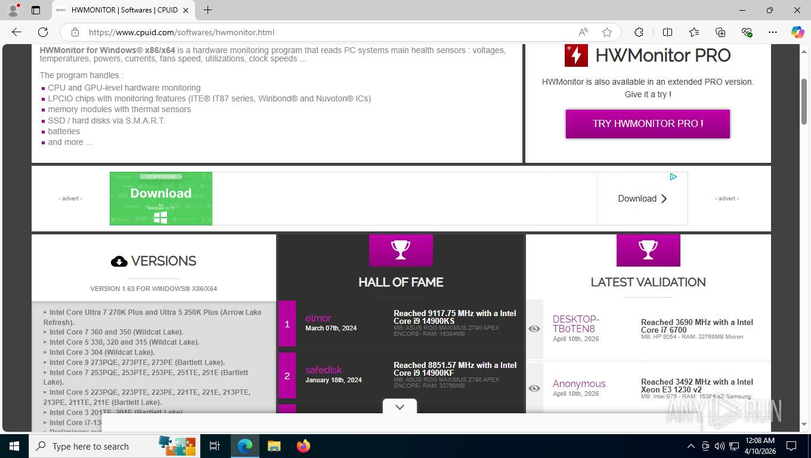Click the volume speaker tray icon
Image resolution: width=811 pixels, height=458 pixels.
[x=720, y=446]
